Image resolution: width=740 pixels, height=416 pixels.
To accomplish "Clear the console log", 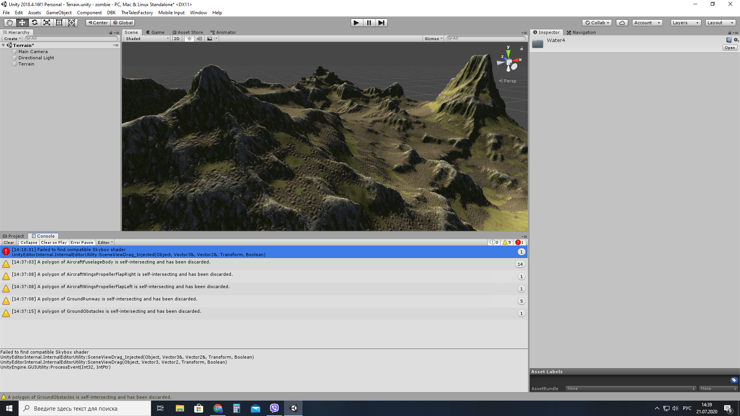I will pos(9,243).
